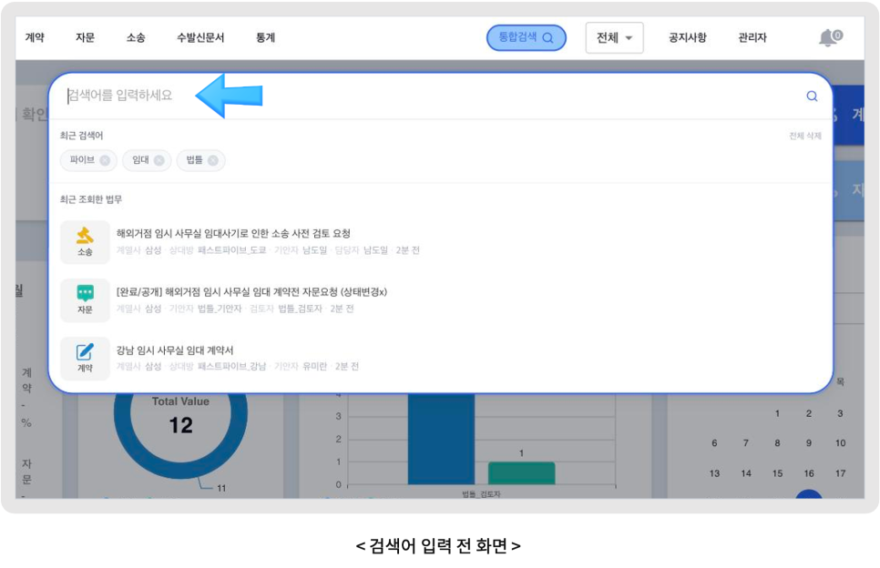Open the 자문 menu

86,37
